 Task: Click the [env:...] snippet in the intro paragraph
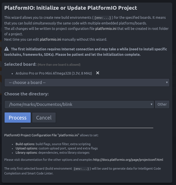(103, 18)
